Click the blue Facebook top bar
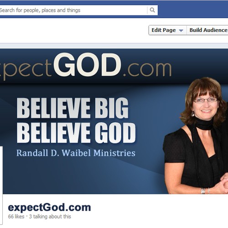Screen dimensions: 228x228 pyautogui.click(x=193, y=9)
